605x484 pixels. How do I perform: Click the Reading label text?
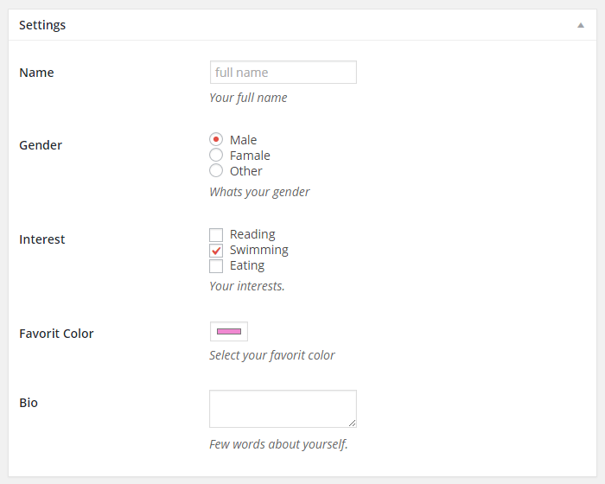tap(252, 234)
